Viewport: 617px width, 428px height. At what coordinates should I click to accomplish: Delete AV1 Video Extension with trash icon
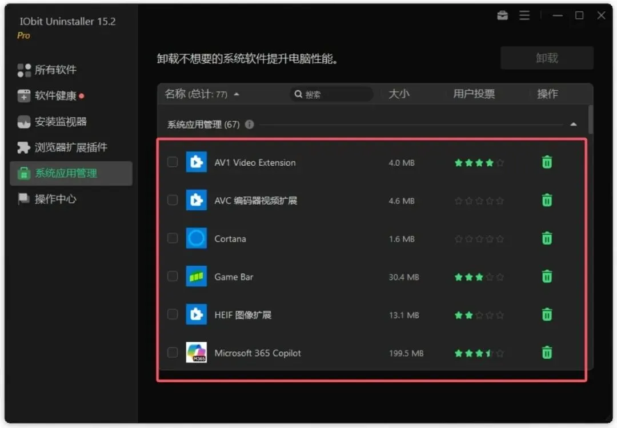(547, 162)
